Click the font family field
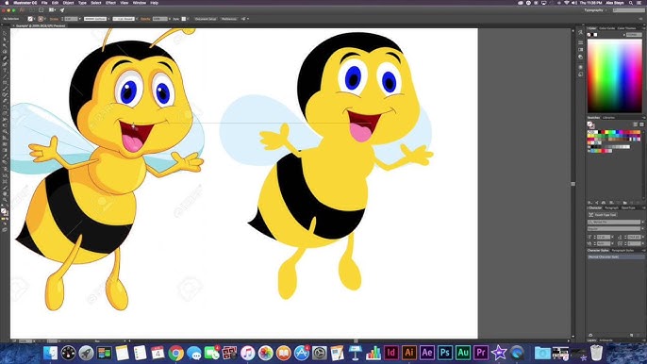The width and height of the screenshot is (647, 364). click(614, 222)
